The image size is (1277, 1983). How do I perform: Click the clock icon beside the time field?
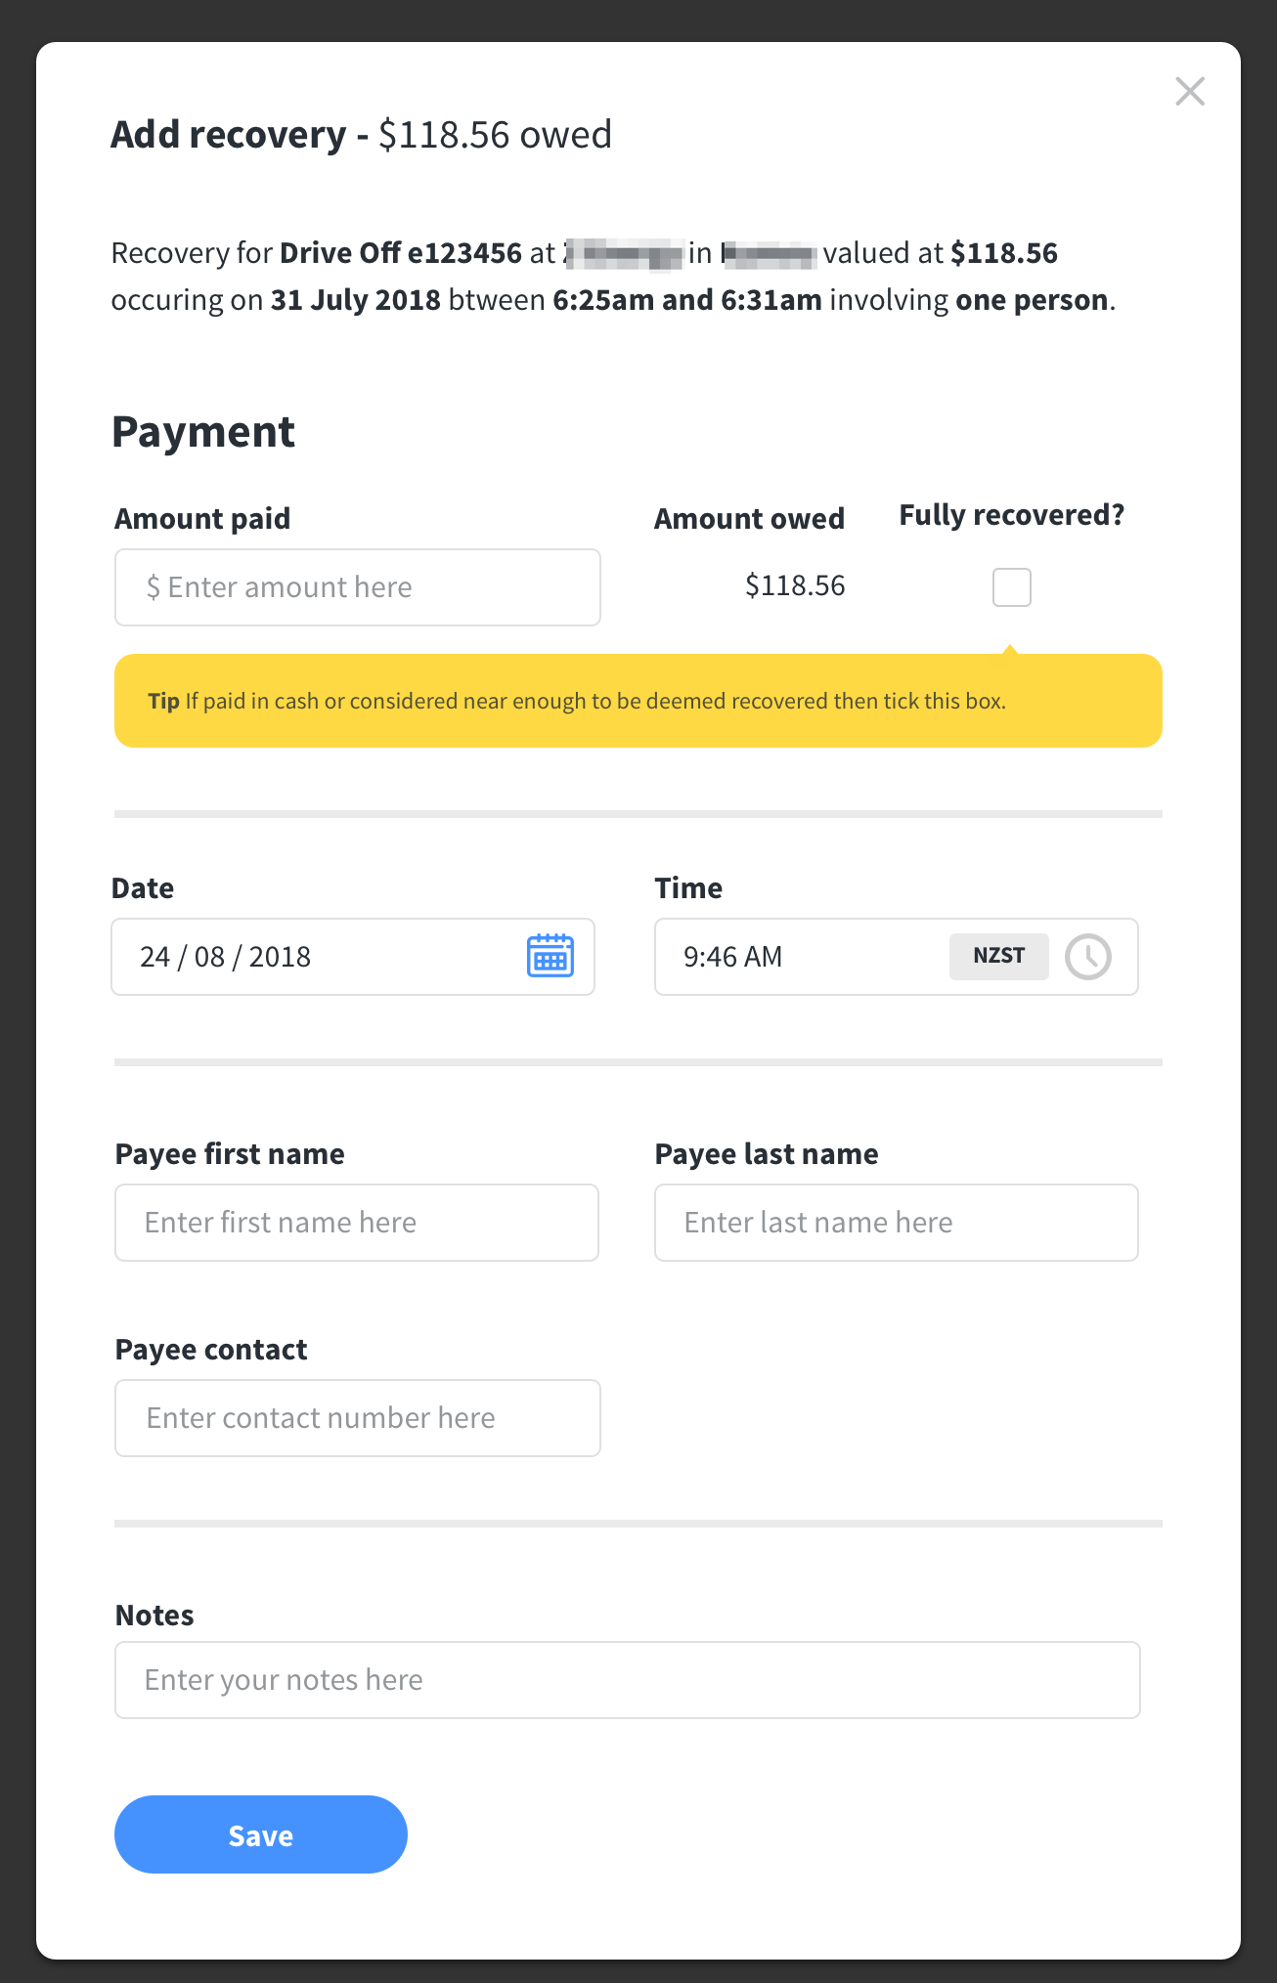tap(1089, 957)
